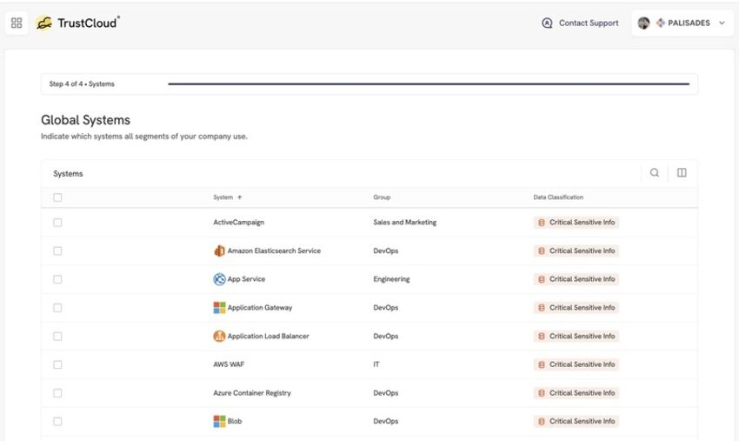This screenshot has height=441, width=739.
Task: Click the Step 4 of 4 progress bar
Action: coord(429,84)
